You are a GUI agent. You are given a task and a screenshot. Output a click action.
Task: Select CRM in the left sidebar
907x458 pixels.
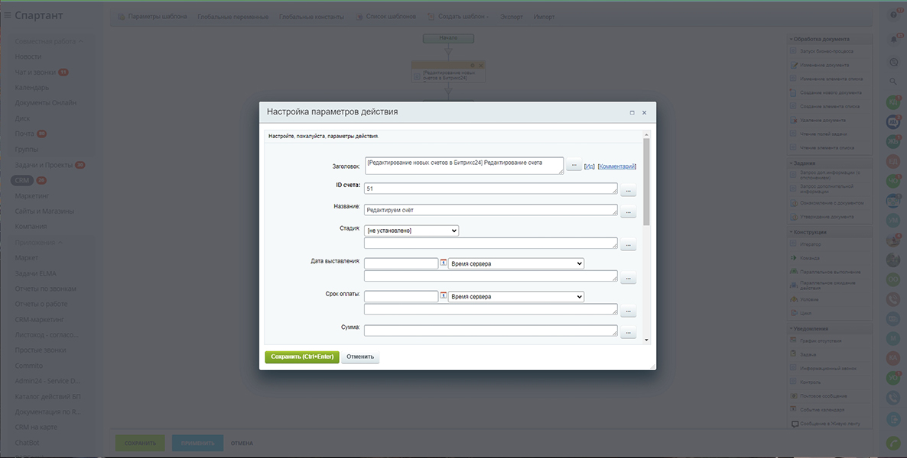(x=22, y=180)
